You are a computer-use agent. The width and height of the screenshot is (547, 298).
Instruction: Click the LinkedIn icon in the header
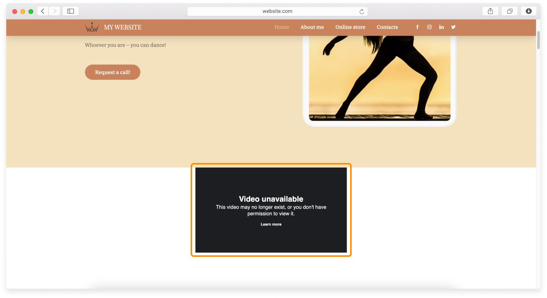click(441, 27)
